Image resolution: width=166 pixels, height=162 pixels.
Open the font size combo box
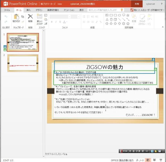click(76, 17)
